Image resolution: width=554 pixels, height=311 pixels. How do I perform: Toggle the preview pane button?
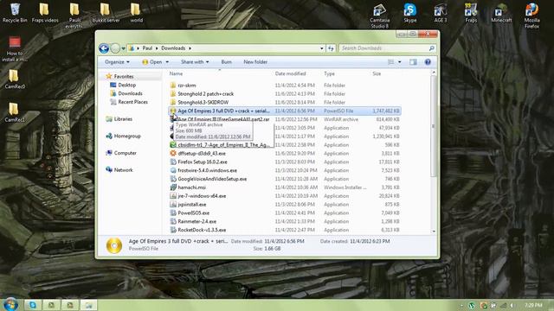coord(413,62)
